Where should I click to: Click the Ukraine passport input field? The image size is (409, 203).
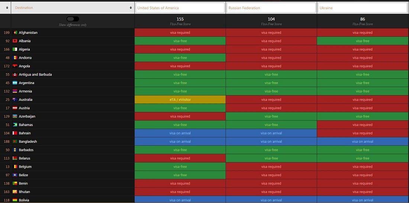coord(363,8)
